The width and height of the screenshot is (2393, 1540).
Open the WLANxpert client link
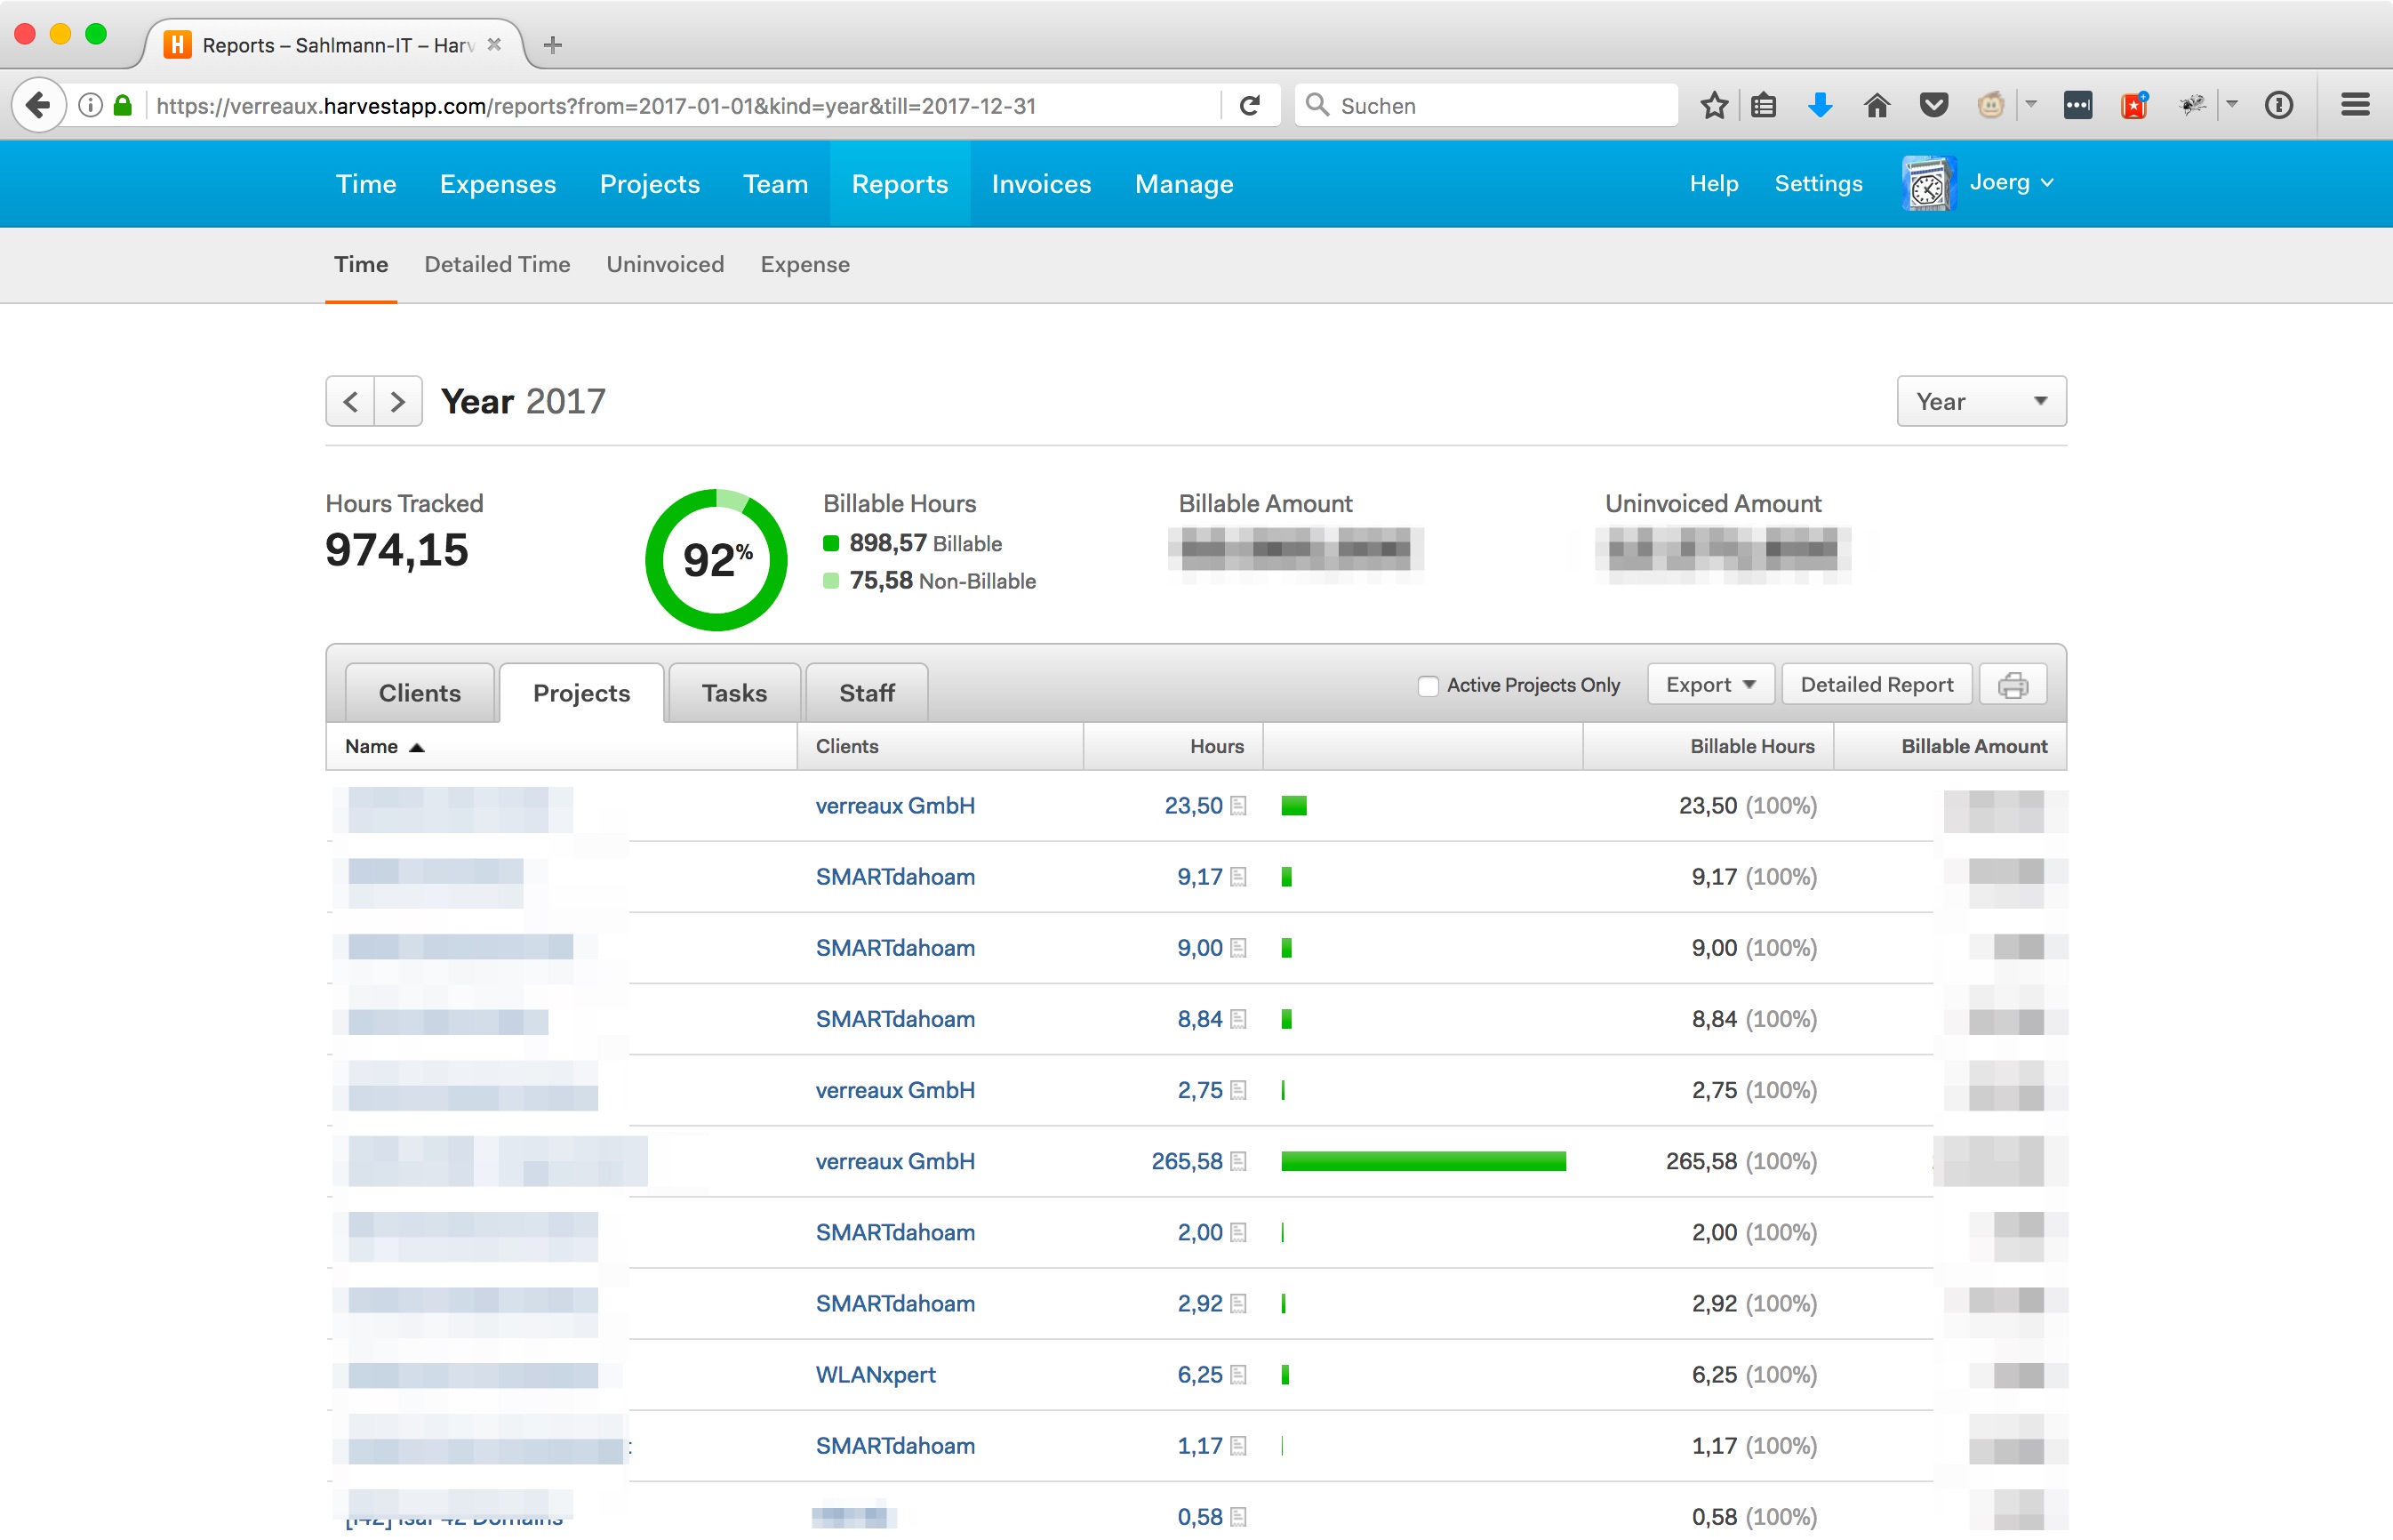[x=876, y=1375]
